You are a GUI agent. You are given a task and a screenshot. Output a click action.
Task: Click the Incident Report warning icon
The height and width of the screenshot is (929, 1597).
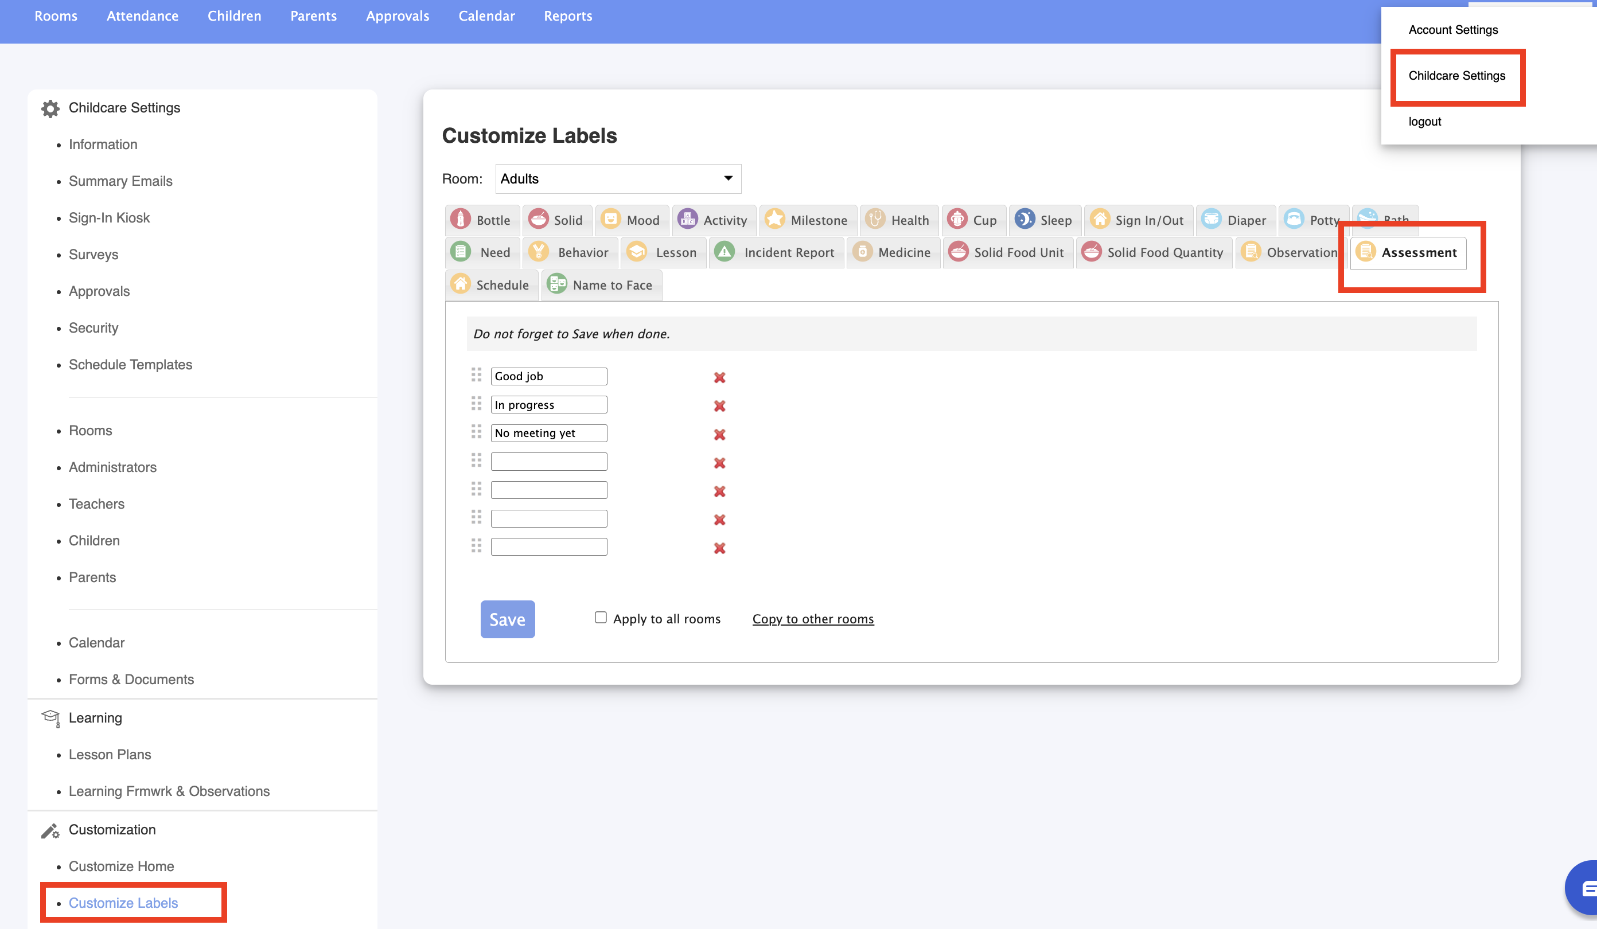[725, 252]
